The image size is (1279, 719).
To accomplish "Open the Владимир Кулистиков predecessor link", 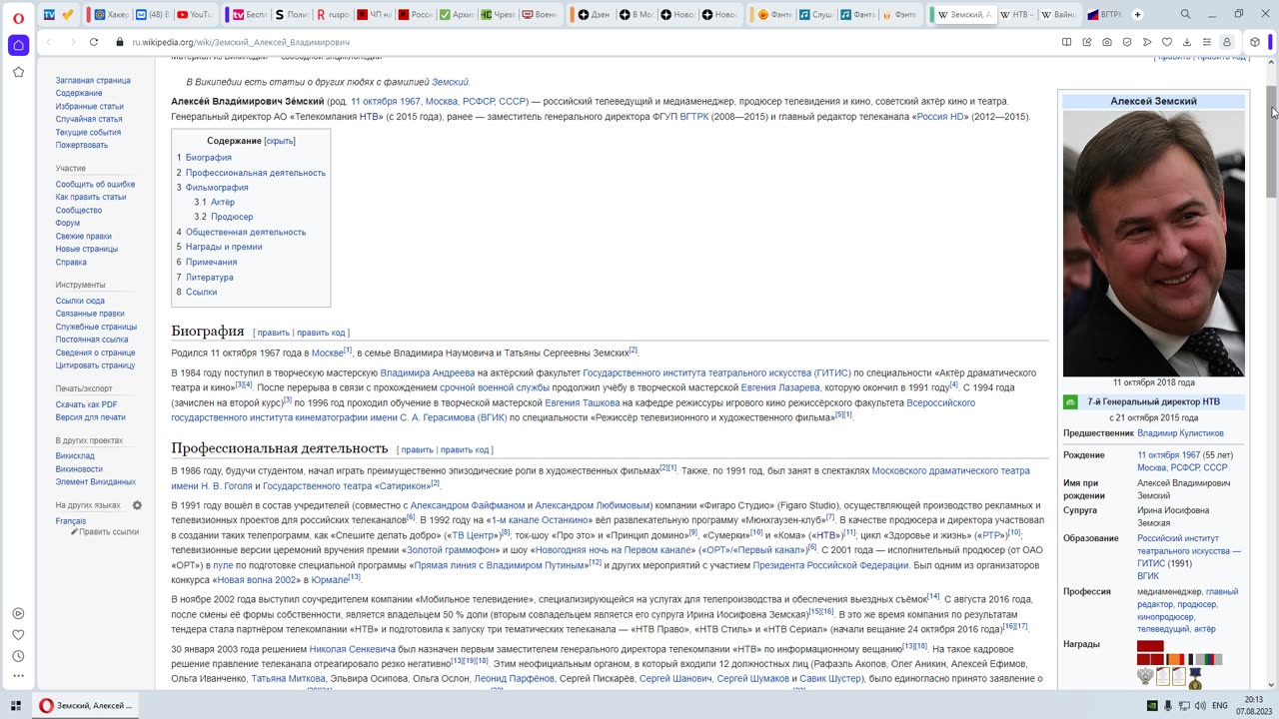I will [x=1180, y=433].
